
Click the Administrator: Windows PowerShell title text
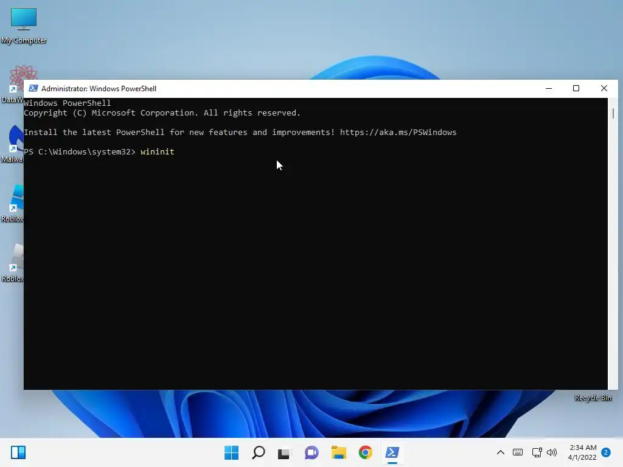[x=99, y=89]
